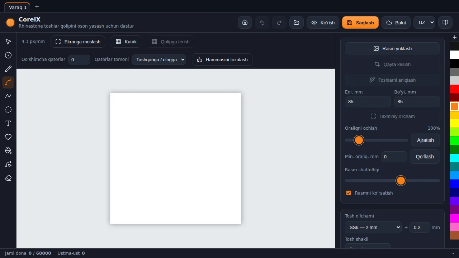Image resolution: width=459 pixels, height=258 pixels.
Task: Pick the red color swatch
Action: point(454,89)
